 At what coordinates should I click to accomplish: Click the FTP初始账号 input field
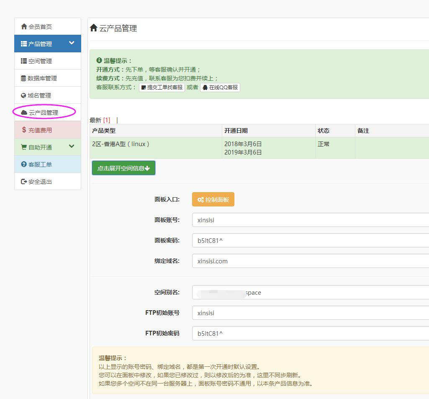coord(311,313)
